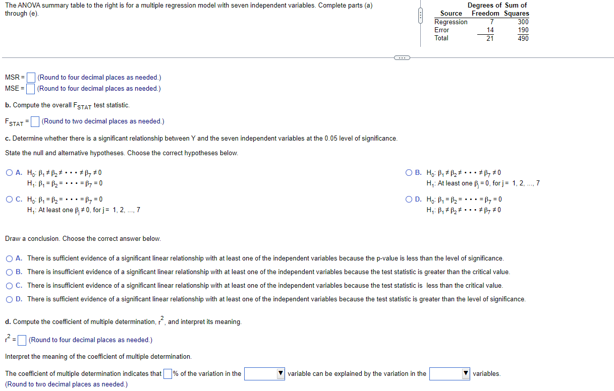Select conclusion option C

pyautogui.click(x=9, y=285)
